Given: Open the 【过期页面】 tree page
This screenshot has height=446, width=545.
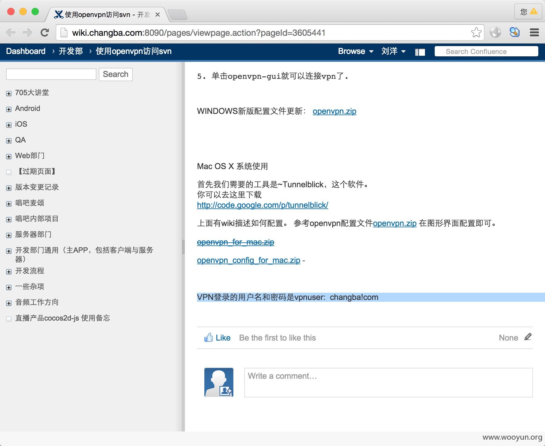Looking at the screenshot, I should pos(37,171).
